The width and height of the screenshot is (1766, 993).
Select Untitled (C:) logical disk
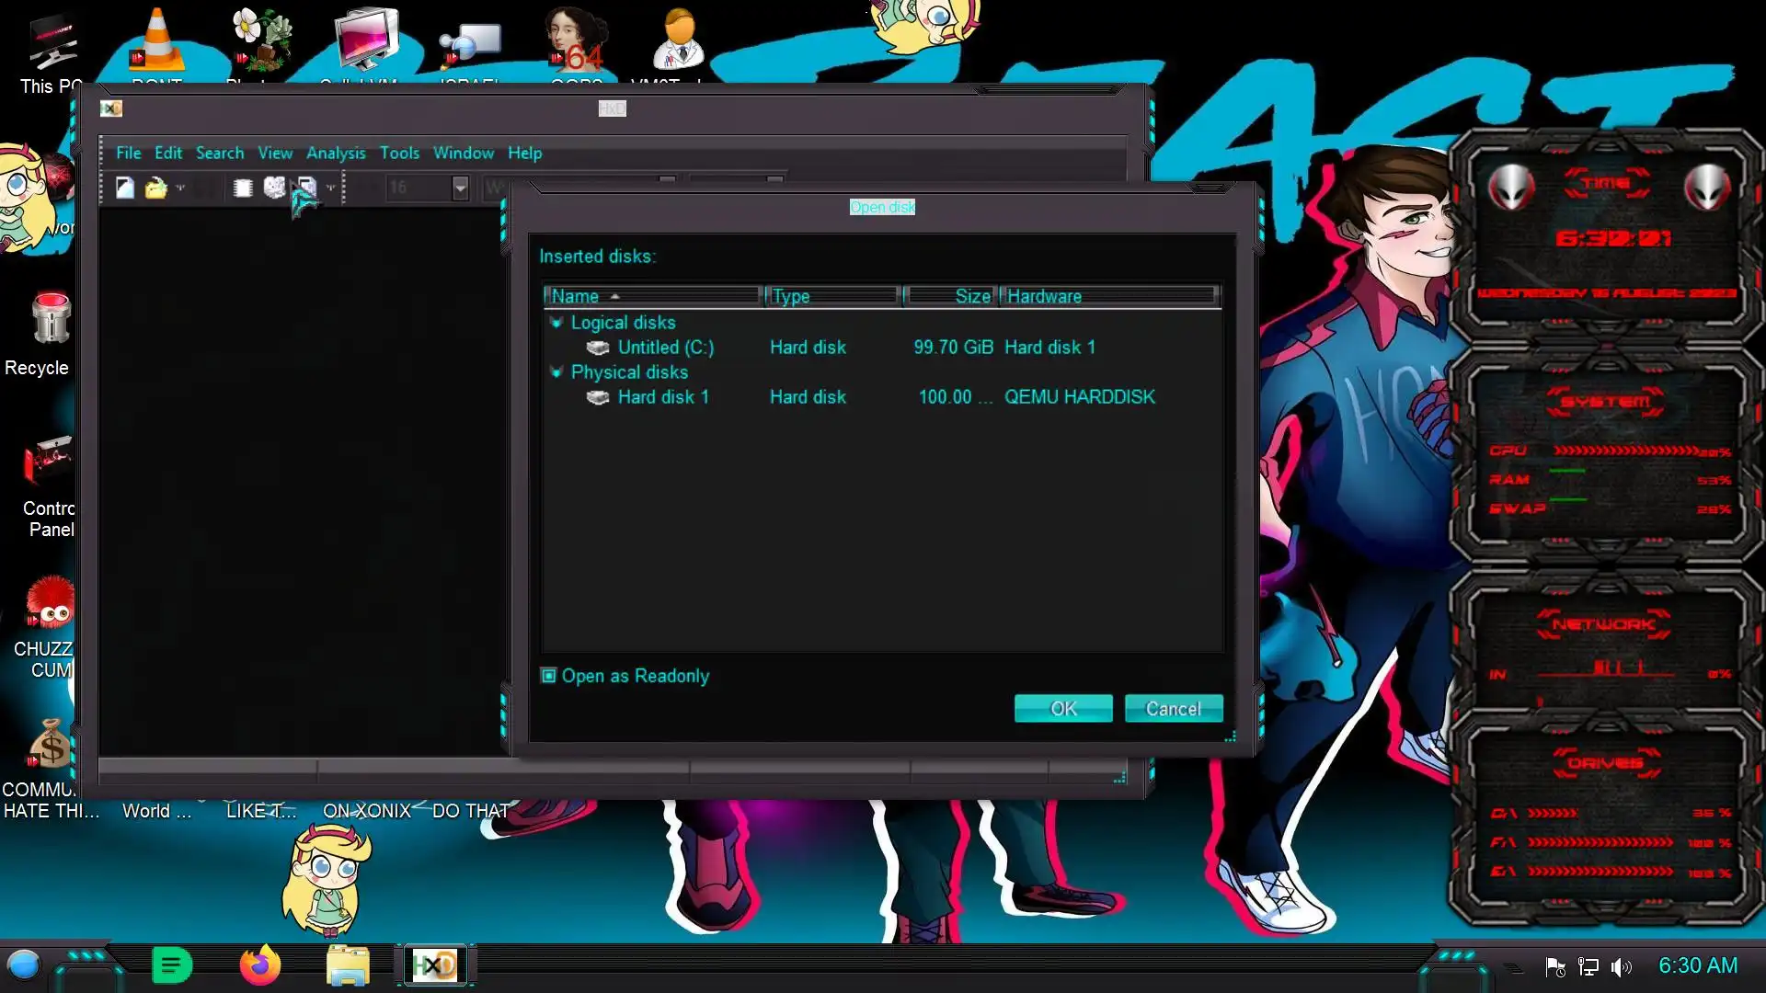pos(665,348)
